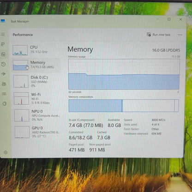Click the Memory usage graph
This screenshot has height=192, width=192.
coord(124,74)
